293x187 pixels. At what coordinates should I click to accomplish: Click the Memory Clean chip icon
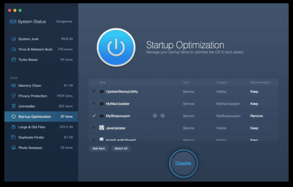click(14, 85)
